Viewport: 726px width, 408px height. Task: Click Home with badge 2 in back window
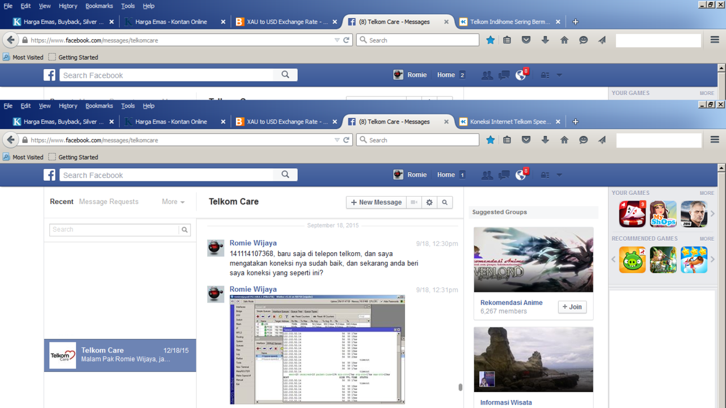click(451, 75)
